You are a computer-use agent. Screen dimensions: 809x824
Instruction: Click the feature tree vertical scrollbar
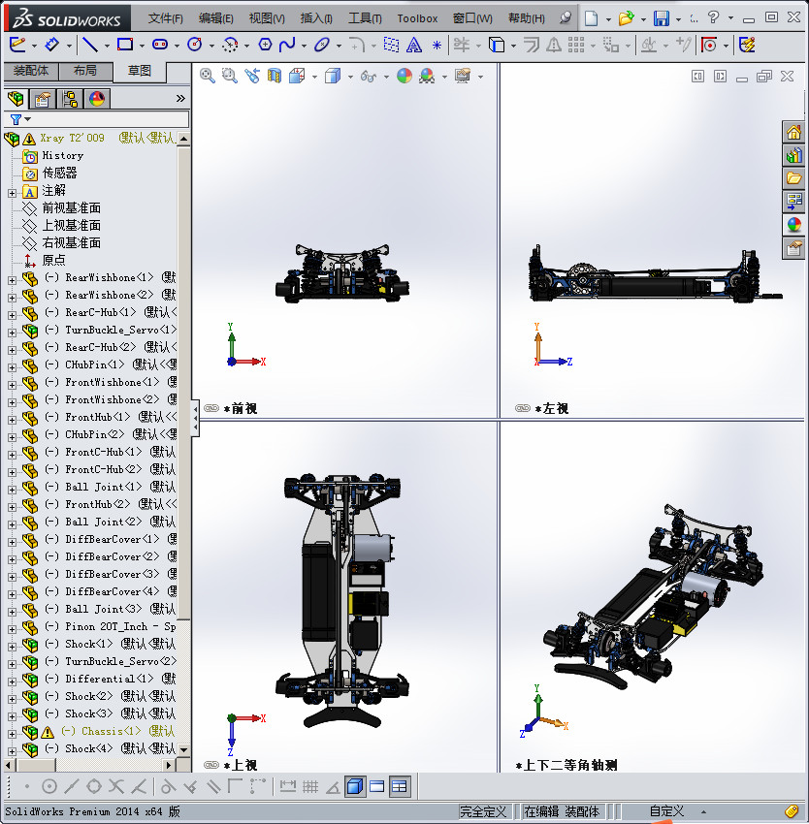tap(183, 384)
